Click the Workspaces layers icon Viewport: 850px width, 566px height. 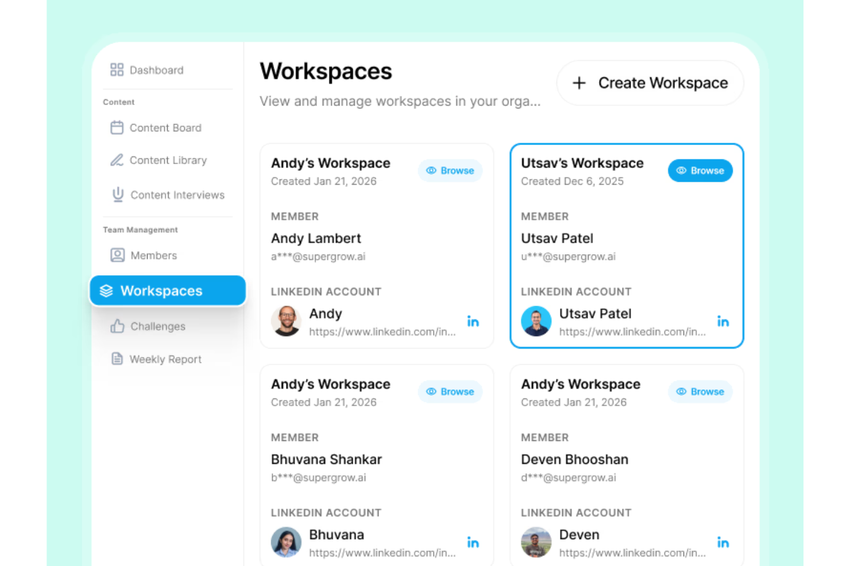(106, 291)
